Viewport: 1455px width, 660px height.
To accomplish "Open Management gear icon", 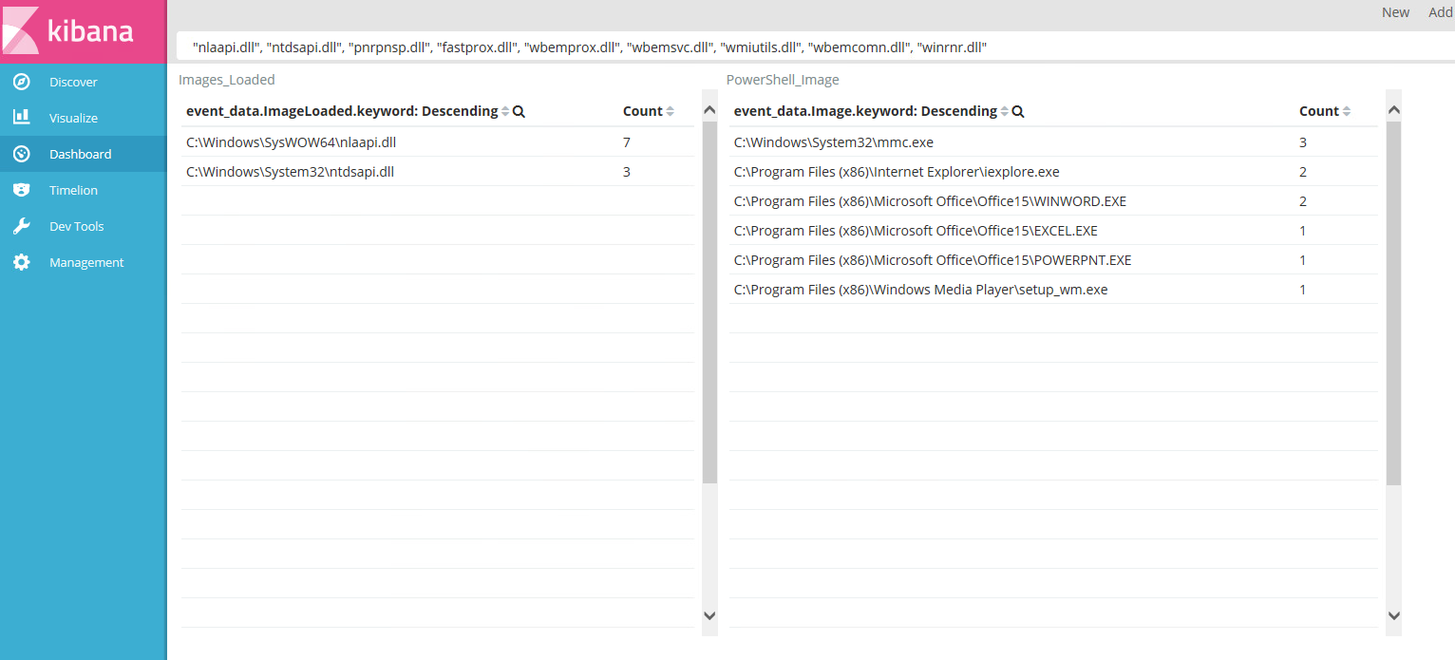I will (21, 262).
